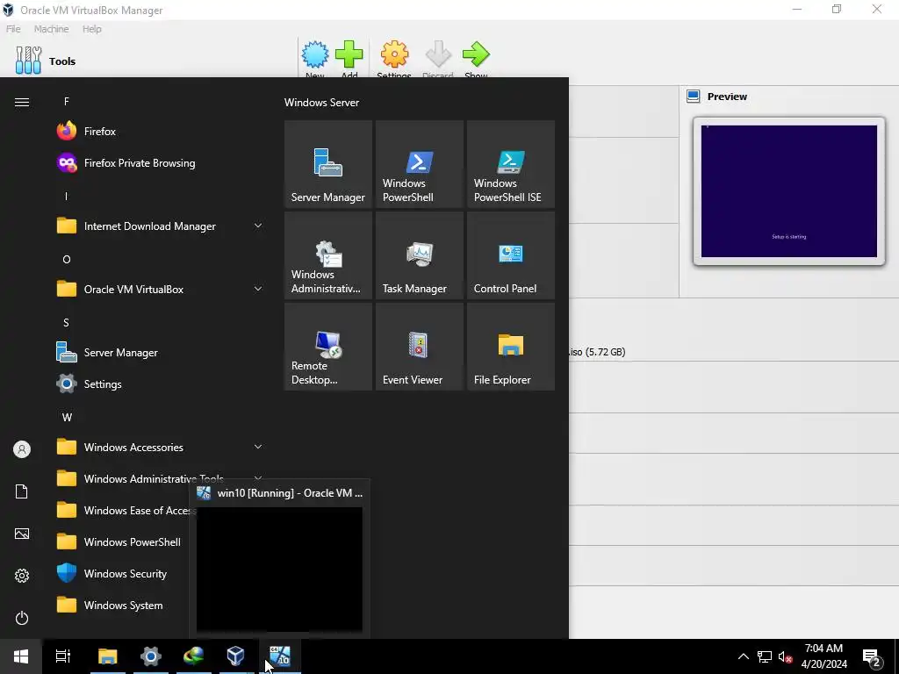Open Pictures icon in Start rail
899x674 pixels.
click(x=22, y=534)
